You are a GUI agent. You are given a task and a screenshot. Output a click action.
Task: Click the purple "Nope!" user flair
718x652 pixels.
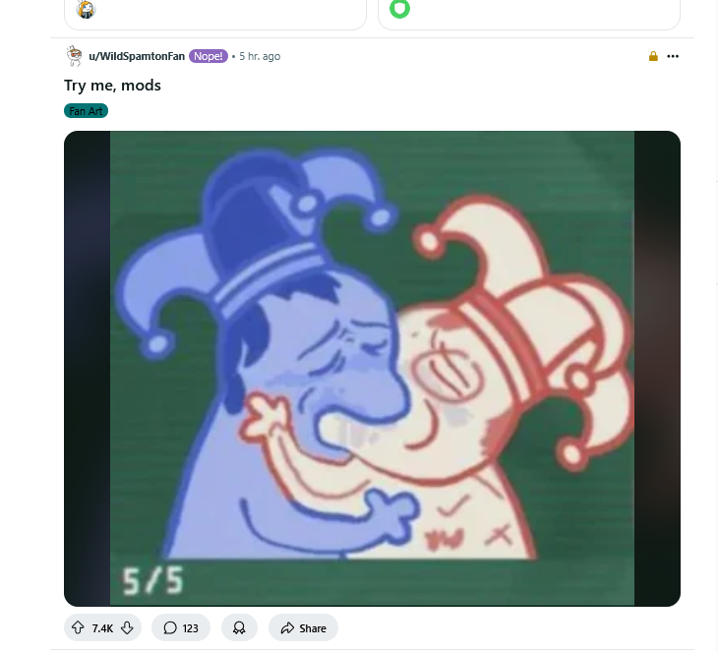(x=209, y=56)
